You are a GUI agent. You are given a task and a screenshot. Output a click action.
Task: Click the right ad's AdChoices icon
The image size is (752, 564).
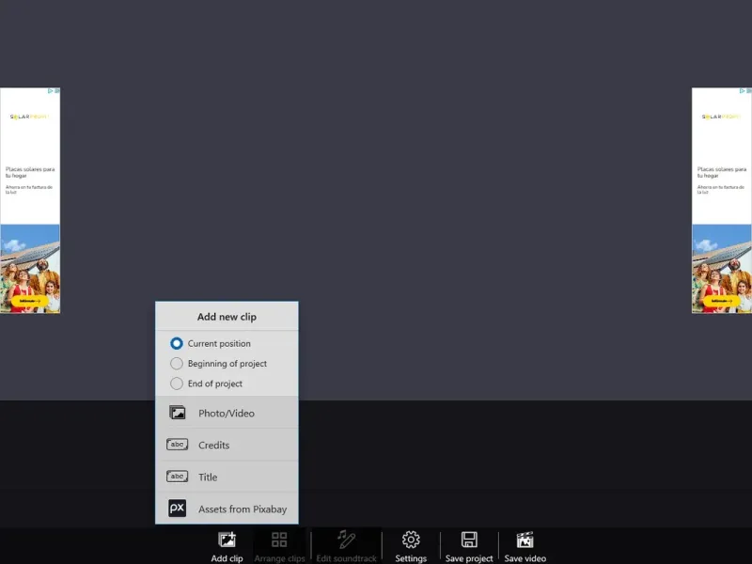click(742, 90)
